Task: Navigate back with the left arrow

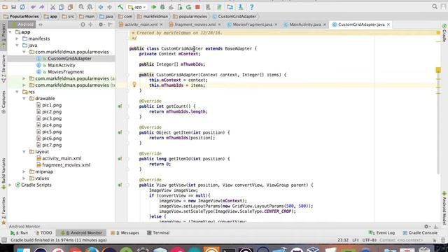Action: [x=101, y=7]
